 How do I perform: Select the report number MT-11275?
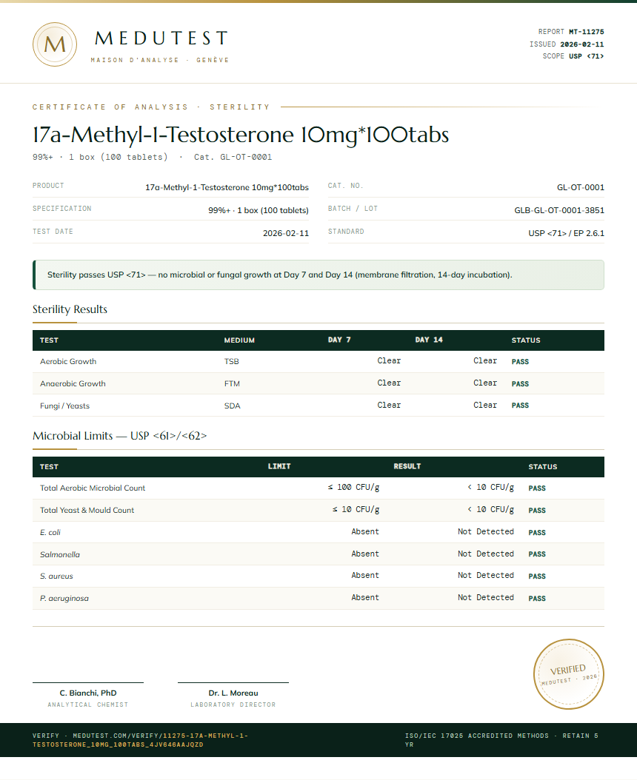[586, 32]
